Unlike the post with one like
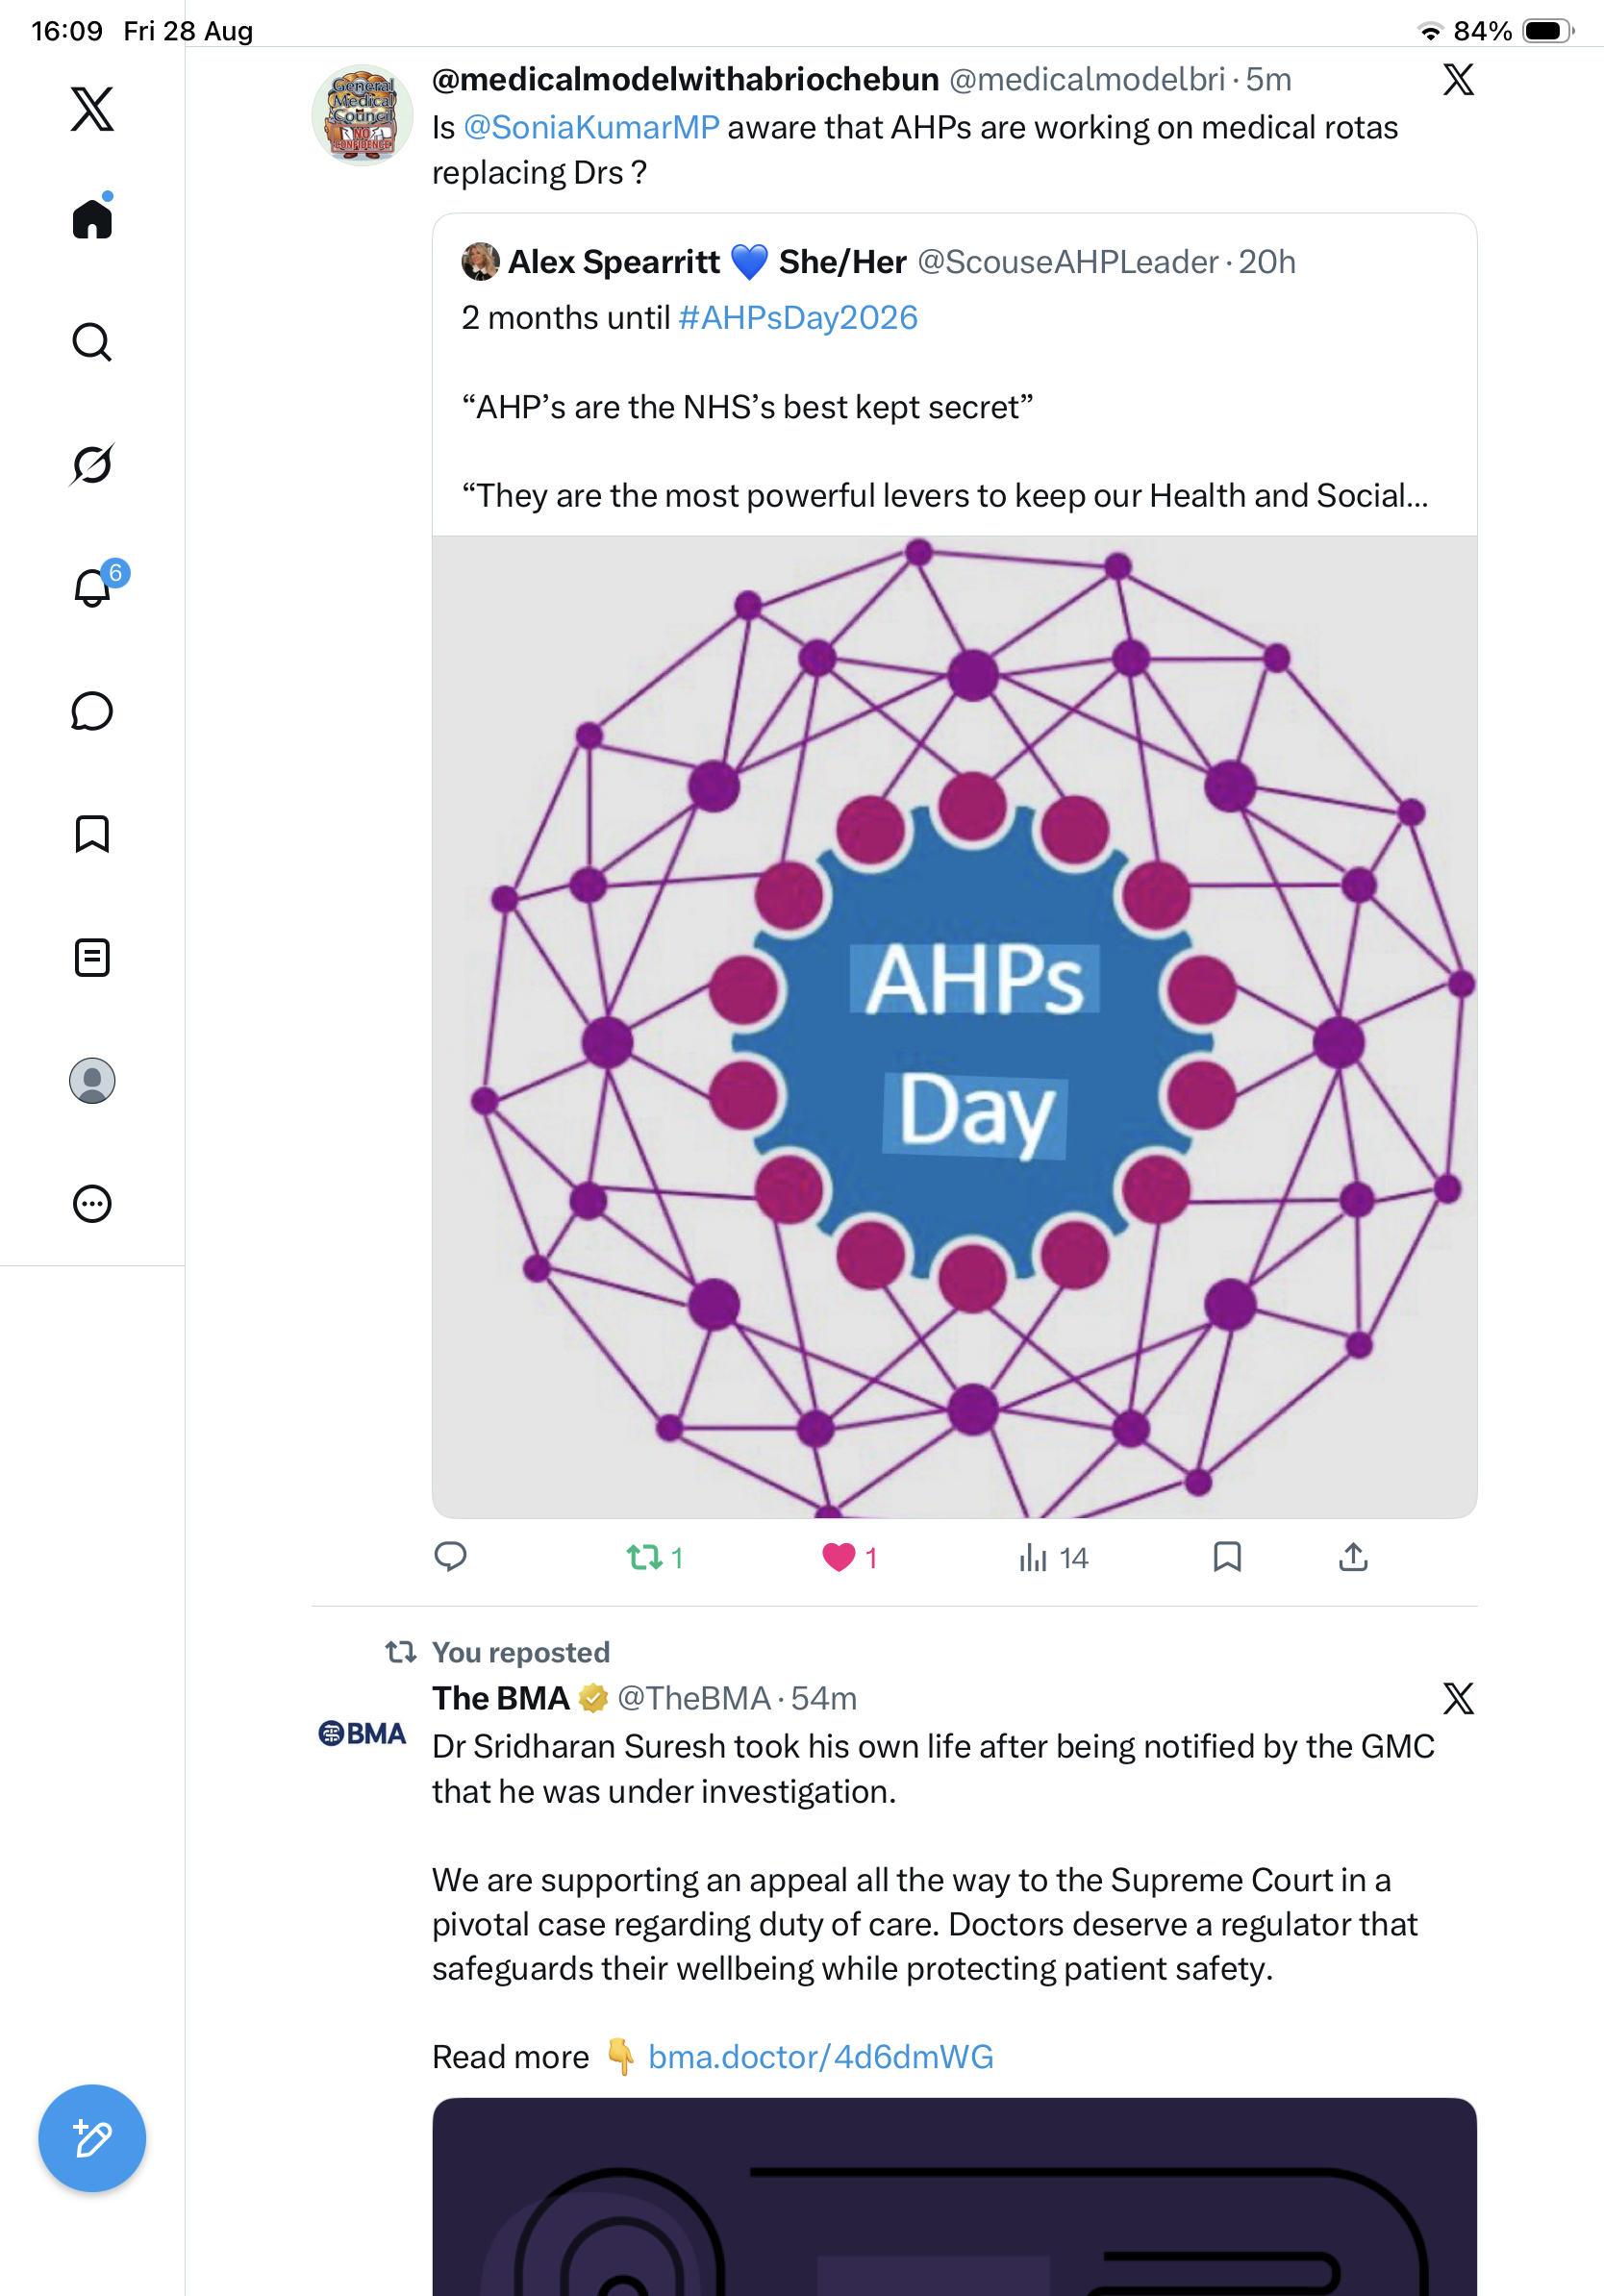This screenshot has height=2296, width=1604. [849, 1557]
